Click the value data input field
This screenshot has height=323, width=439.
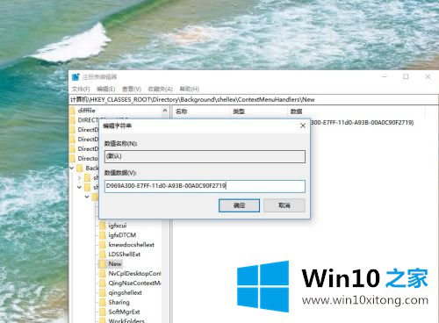point(205,186)
